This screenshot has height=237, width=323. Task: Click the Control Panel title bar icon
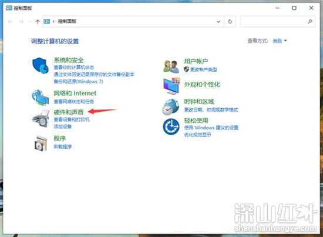(9, 8)
